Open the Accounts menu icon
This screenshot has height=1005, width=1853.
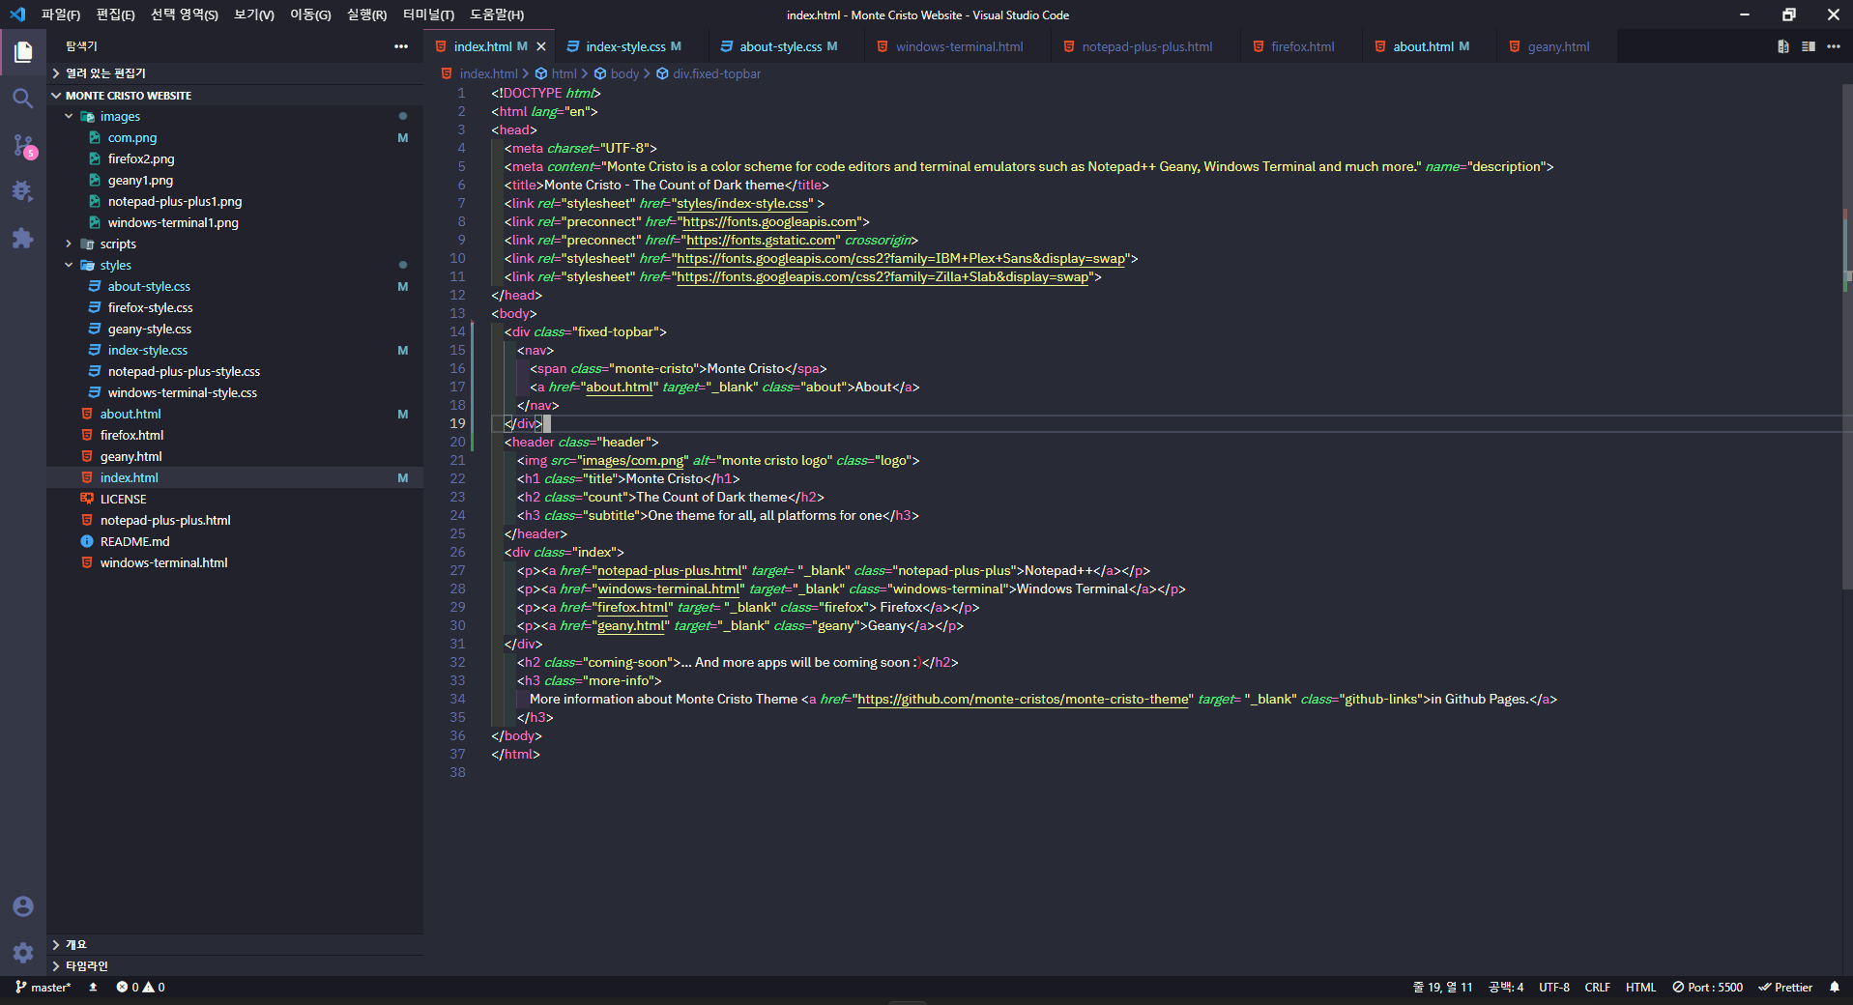pyautogui.click(x=23, y=906)
